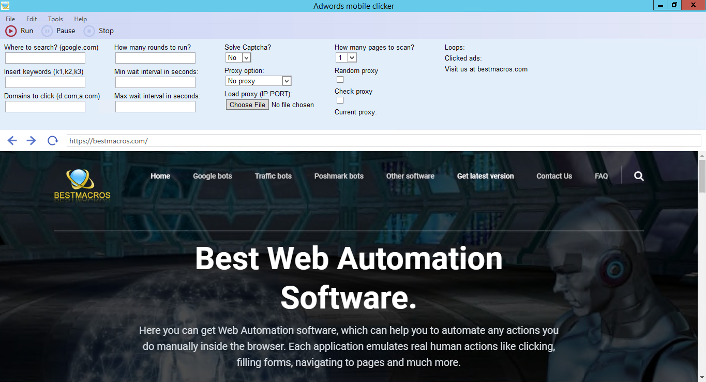Minimize the Adwords mobile clicker window
This screenshot has width=706, height=382.
(660, 5)
